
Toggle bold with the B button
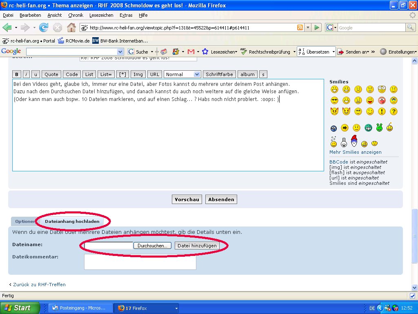[x=17, y=74]
